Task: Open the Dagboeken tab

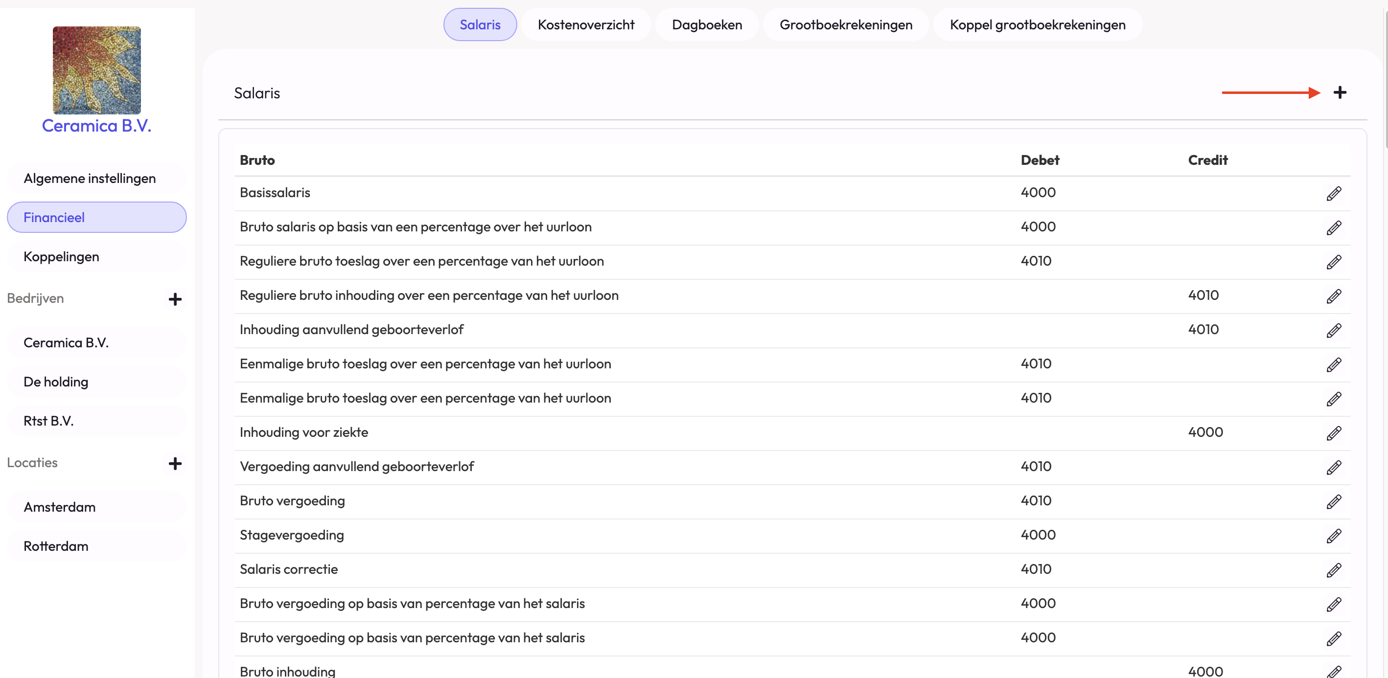Action: (x=706, y=25)
